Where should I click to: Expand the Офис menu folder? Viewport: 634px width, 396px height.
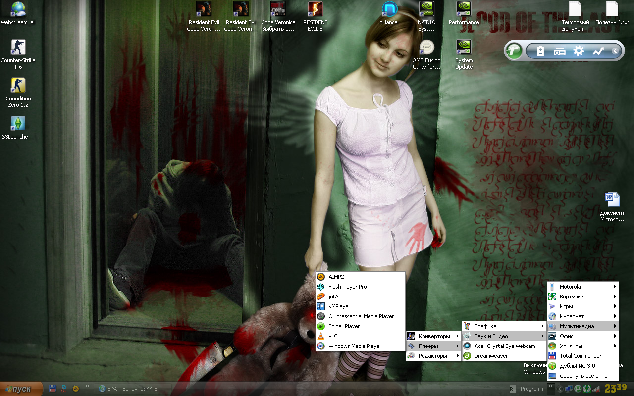pyautogui.click(x=583, y=336)
